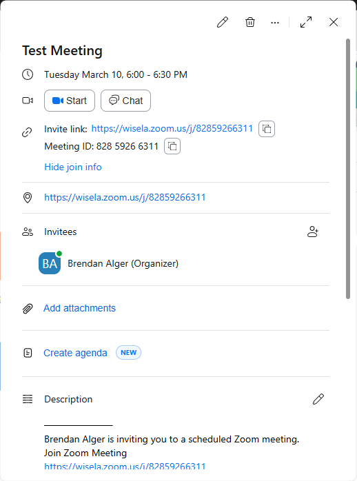Open the meeting Chat
The image size is (357, 481).
point(125,101)
